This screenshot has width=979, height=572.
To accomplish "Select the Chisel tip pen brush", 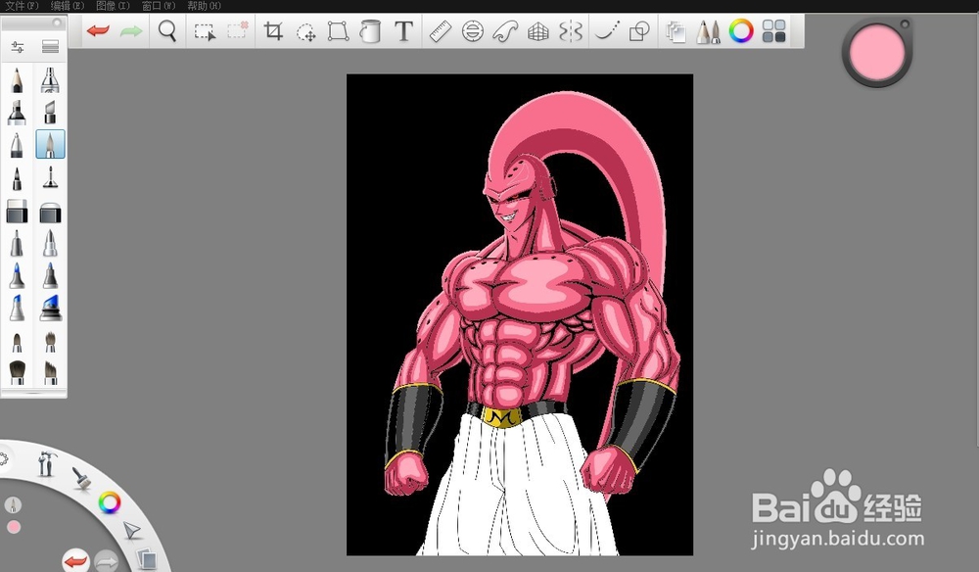I will click(50, 113).
